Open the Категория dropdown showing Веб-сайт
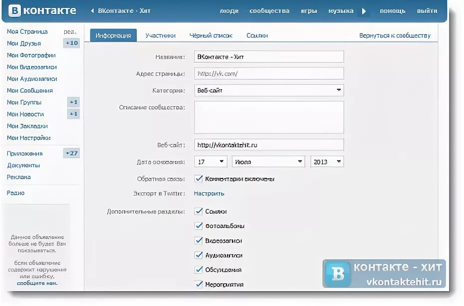464x306 pixels. pyautogui.click(x=269, y=90)
